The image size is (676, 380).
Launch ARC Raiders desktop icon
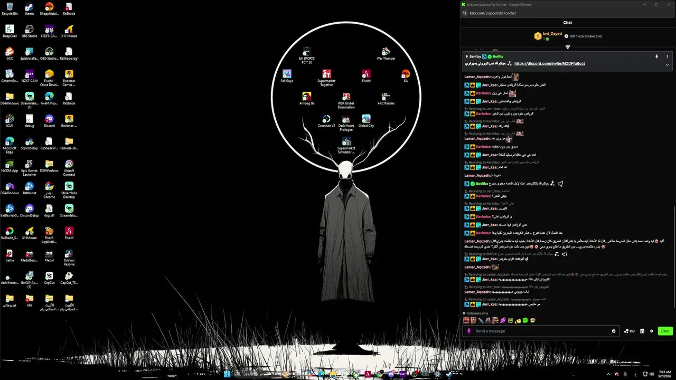tap(386, 99)
